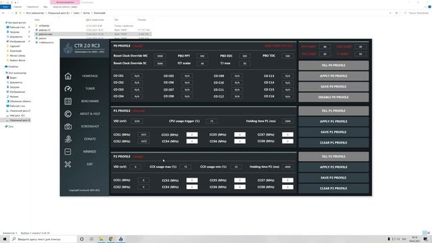Focus the TJ max field
Viewport: 432px width, 243px height.
pyautogui.click(x=244, y=63)
